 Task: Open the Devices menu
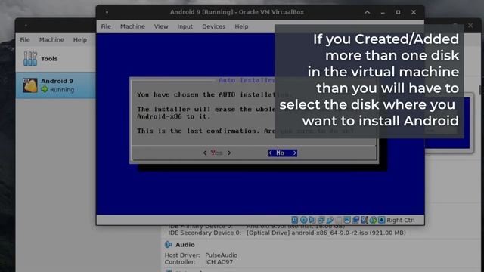[213, 26]
